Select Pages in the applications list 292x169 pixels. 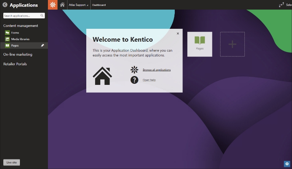tap(15, 45)
